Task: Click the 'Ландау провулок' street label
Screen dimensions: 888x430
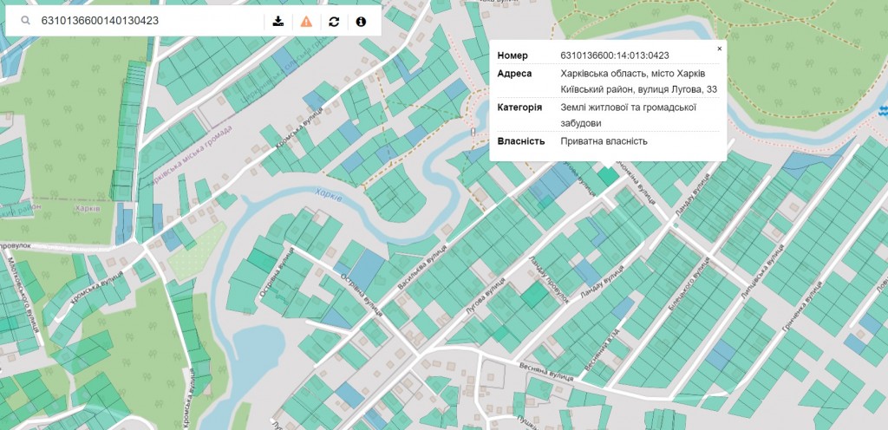Action: (x=548, y=280)
